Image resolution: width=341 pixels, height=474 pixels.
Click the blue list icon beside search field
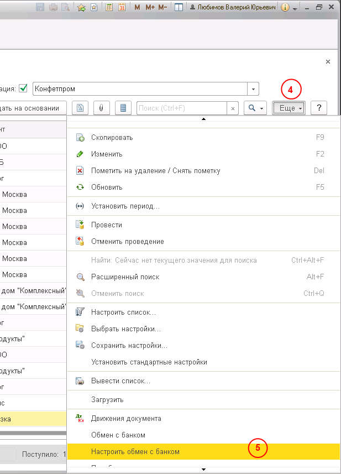pyautogui.click(x=123, y=108)
